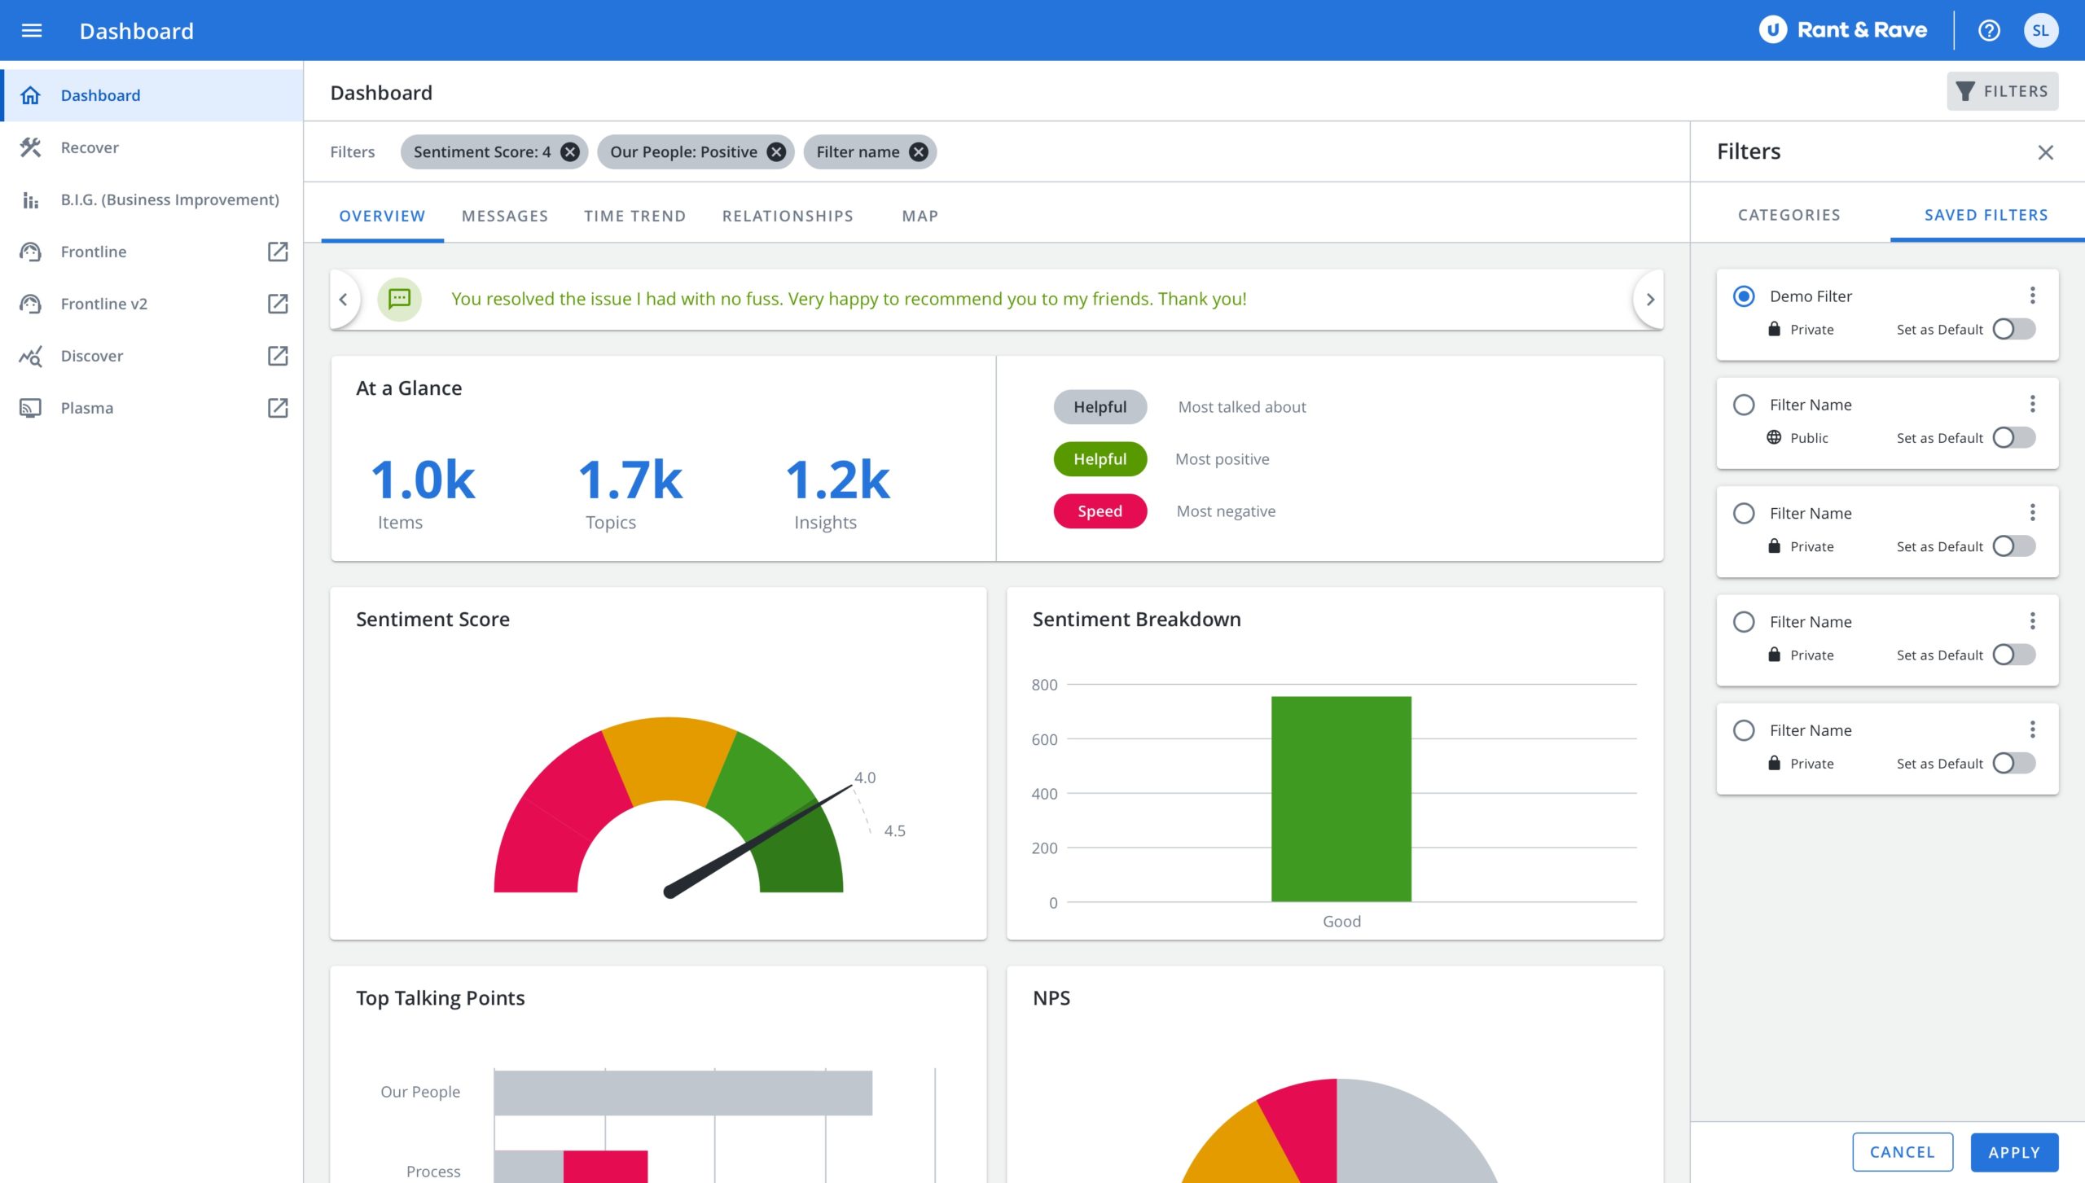Click the 1.2k Insights count
2085x1183 pixels.
837,480
